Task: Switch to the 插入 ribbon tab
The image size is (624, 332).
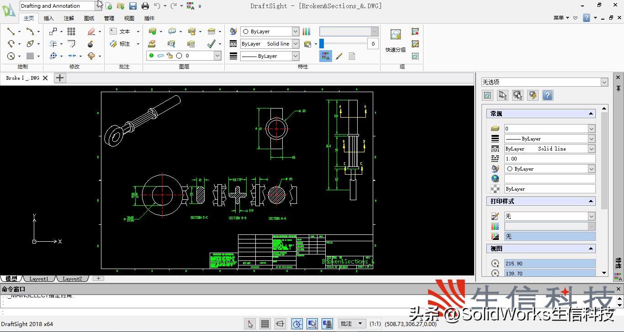Action: (48, 18)
